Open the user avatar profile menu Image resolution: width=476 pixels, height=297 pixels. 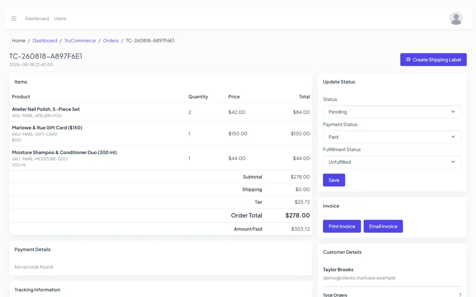[x=456, y=19]
